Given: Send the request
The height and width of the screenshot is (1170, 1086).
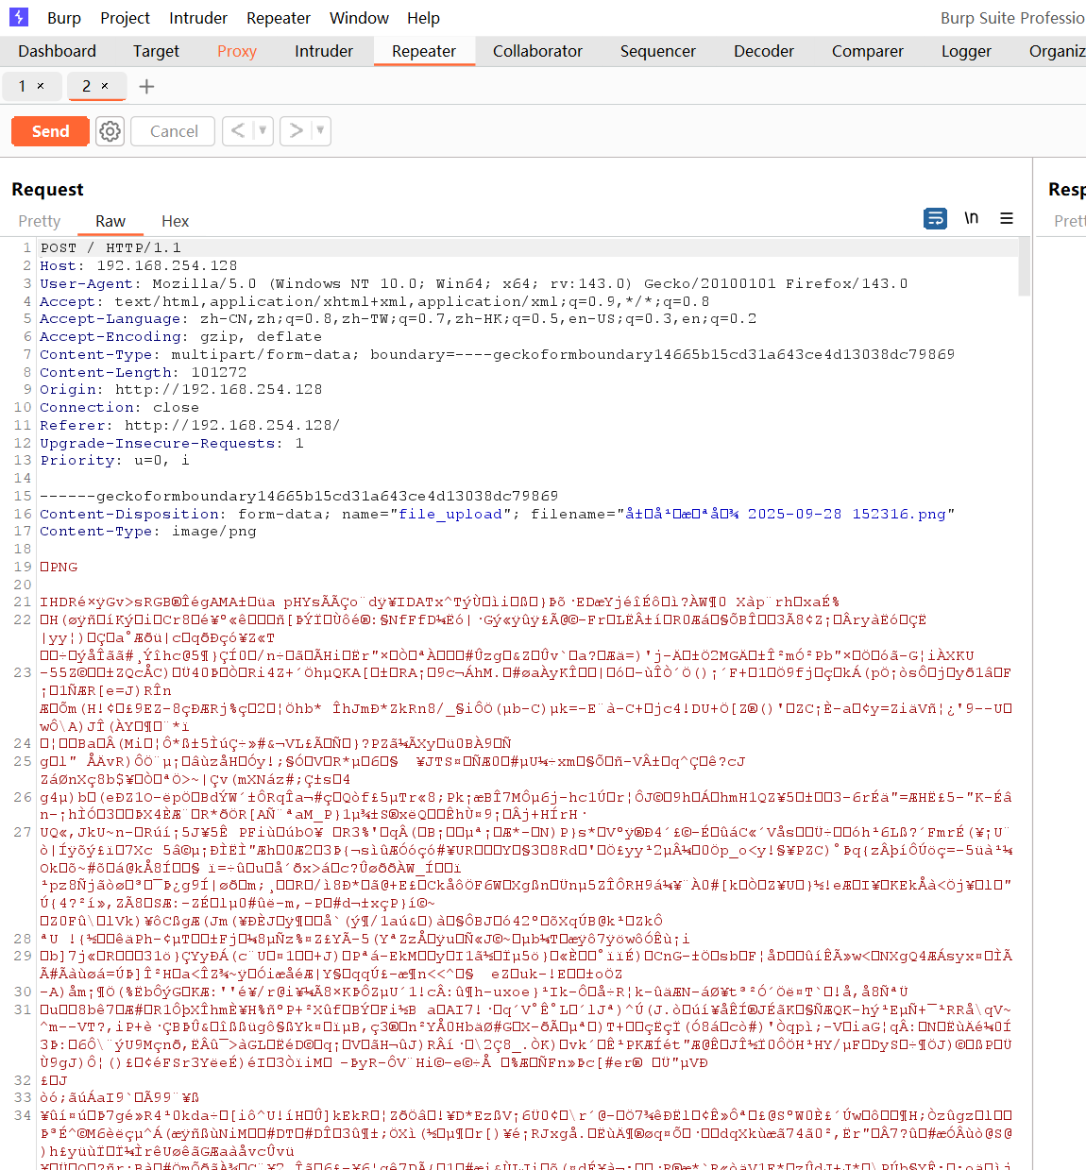Looking at the screenshot, I should click(x=50, y=131).
